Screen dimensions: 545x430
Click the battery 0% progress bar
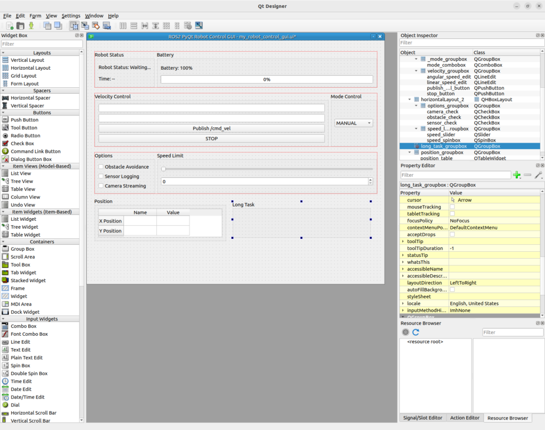click(267, 79)
